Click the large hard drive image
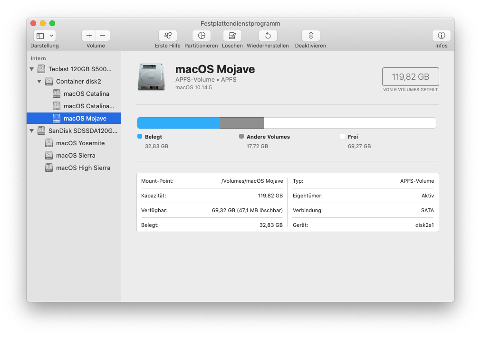This screenshot has width=481, height=337. coord(151,77)
